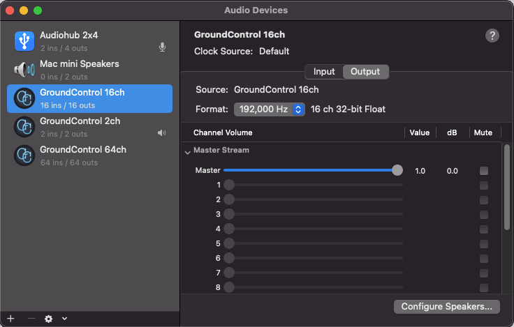Open the chevron dropdown next to the gear
Image resolution: width=514 pixels, height=327 pixels.
[64, 319]
